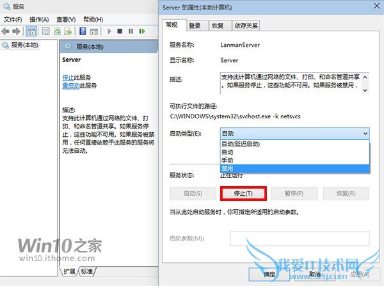Viewport: 384px width, 286px height.
Task: Click the 停止 this service link
Action: tap(68, 77)
